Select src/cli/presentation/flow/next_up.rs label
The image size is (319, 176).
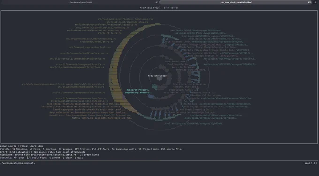click(84, 53)
